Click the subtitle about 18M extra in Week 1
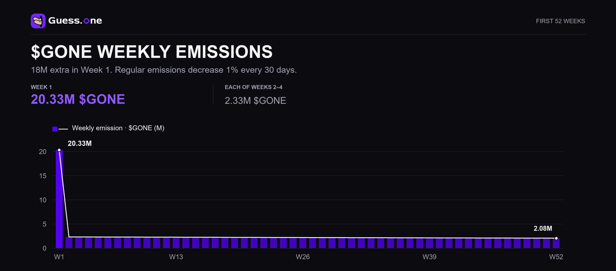Screen dimensions: 616x271 tap(164, 70)
